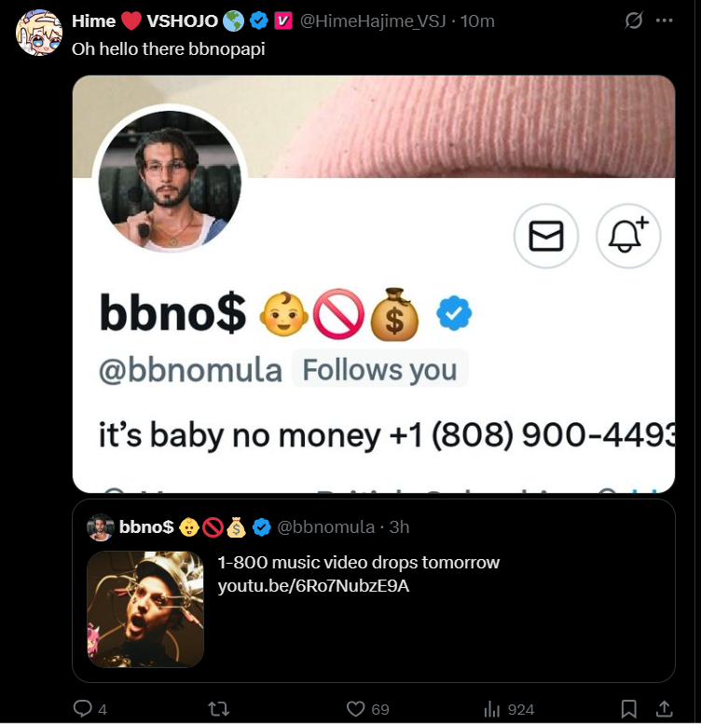
Task: Click the quoted tweet's music video thumbnail
Action: tap(145, 609)
